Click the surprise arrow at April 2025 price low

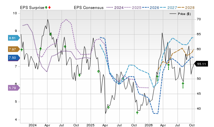[x=108, y=107]
